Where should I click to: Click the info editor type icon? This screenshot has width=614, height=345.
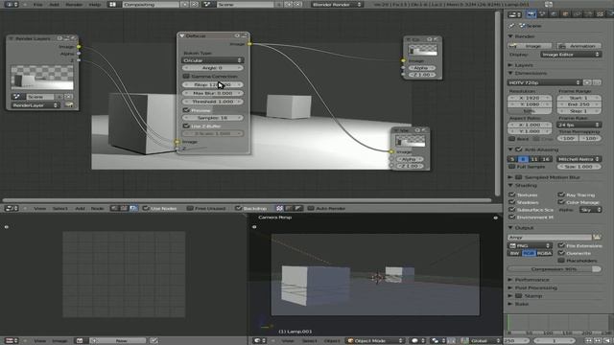11,4
